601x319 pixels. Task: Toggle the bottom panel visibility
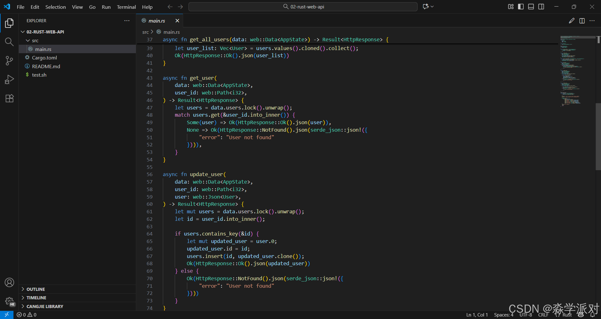(x=531, y=7)
